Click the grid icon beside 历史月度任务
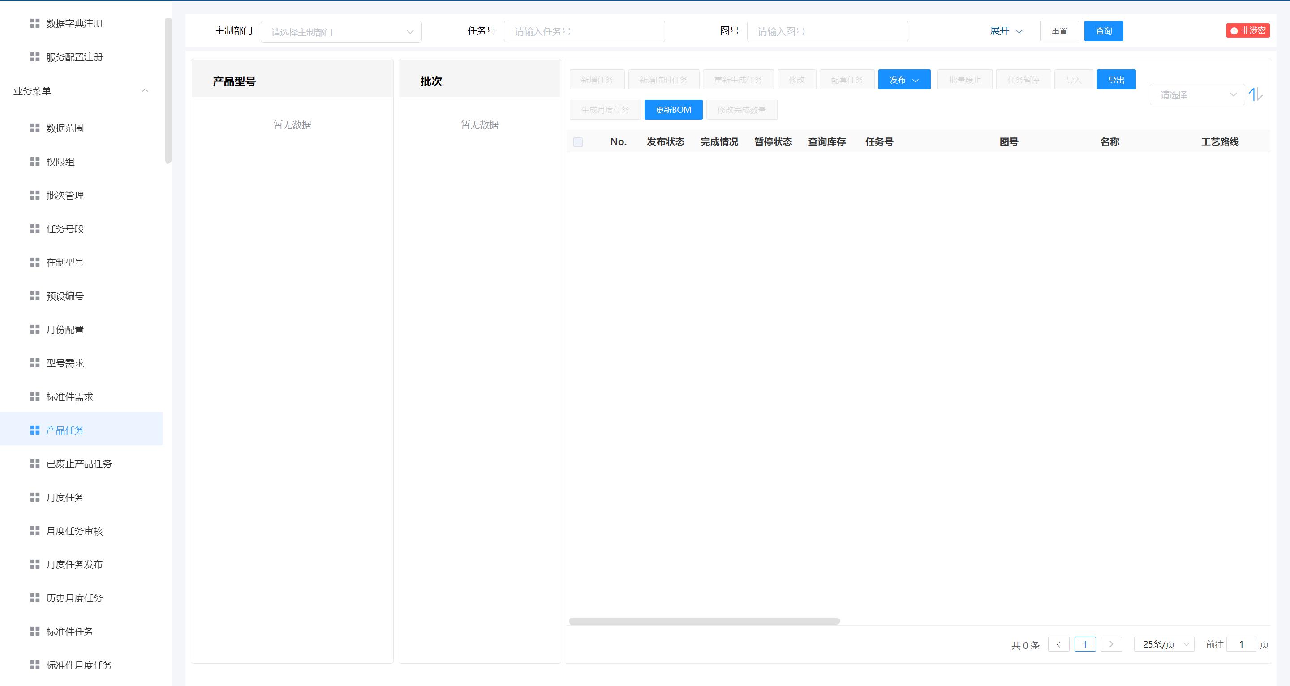This screenshot has height=686, width=1290. point(34,597)
